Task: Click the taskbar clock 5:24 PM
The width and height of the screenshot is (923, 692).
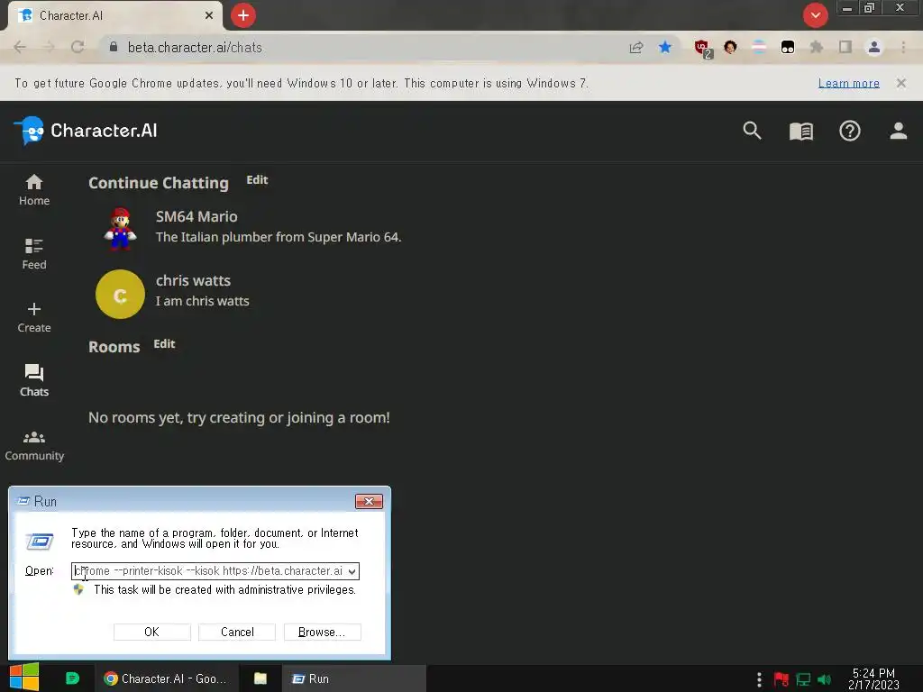Action: pyautogui.click(x=873, y=678)
